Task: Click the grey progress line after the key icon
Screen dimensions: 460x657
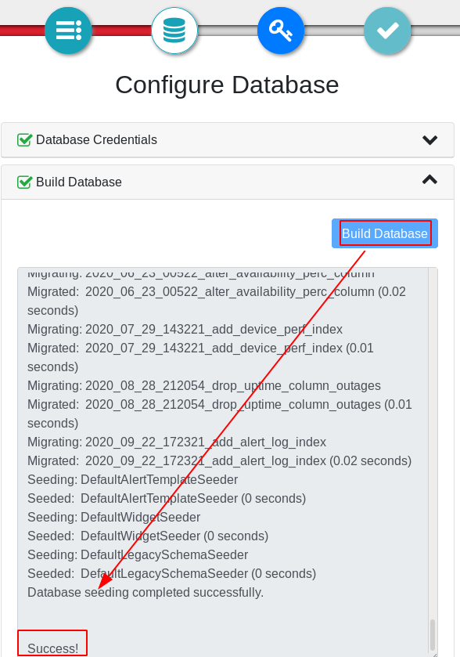Action: tap(334, 31)
